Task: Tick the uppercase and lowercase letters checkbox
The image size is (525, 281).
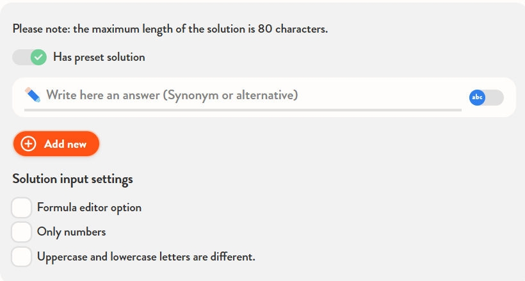Action: [22, 256]
